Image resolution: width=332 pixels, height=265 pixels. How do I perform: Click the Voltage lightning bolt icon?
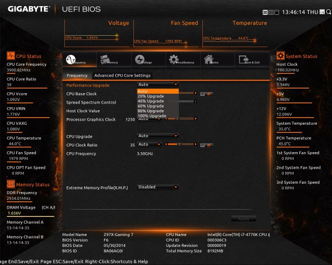pos(140,60)
